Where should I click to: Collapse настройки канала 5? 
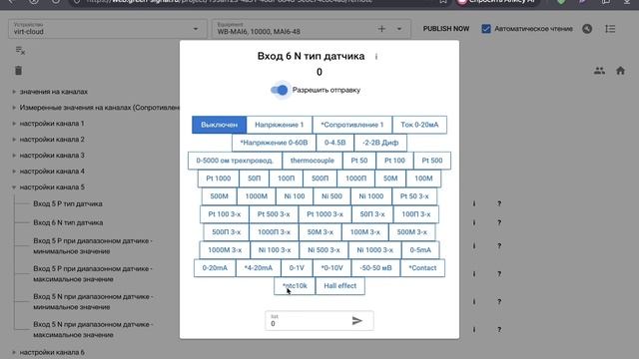coord(14,187)
